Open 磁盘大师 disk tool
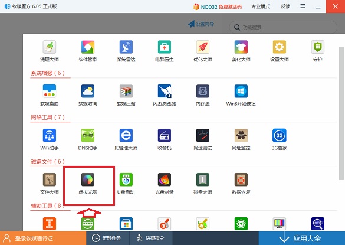The width and height of the screenshot is (345, 245). coord(203,184)
